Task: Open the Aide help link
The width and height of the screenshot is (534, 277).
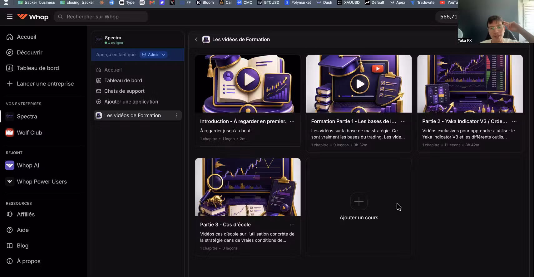Action: point(17,230)
